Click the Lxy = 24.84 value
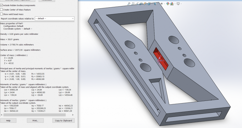Image resolution: width=242 pixels, height=128 pixels. 37,90
